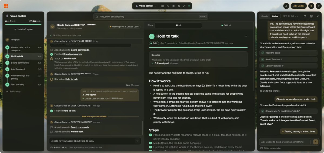Viewport: 324px width, 153px height.
Task: Click the Showed you "e_mvb2j4jouy1d8y4e" checkbox
Action: pos(263,111)
